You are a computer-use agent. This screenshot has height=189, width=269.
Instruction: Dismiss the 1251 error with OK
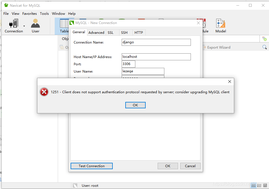135,105
